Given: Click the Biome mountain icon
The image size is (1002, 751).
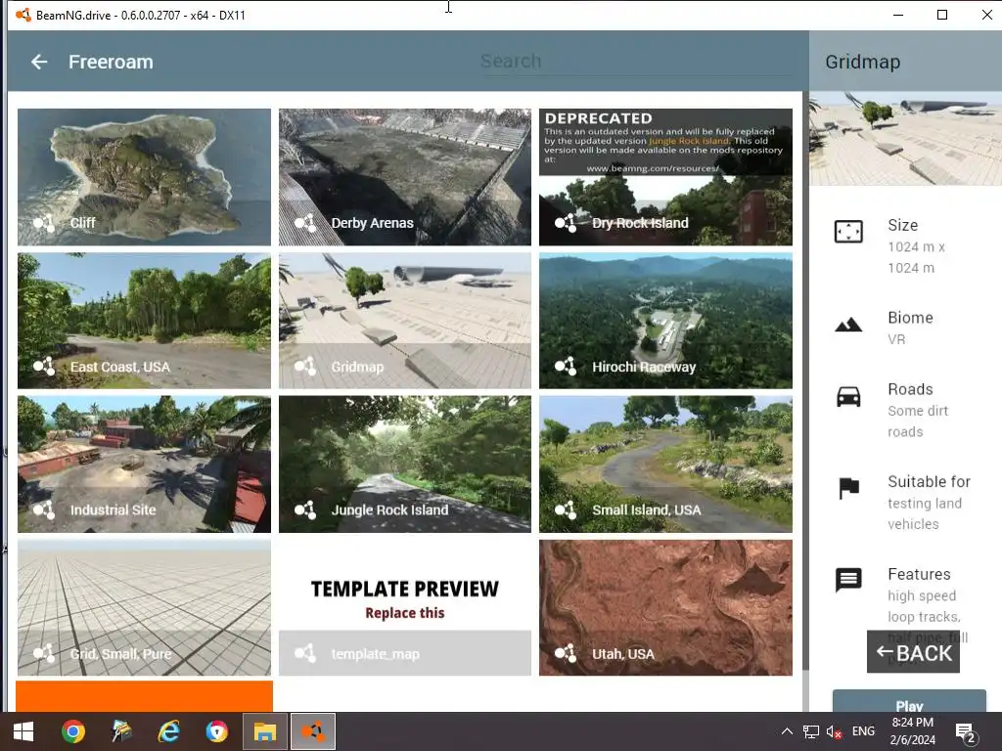Looking at the screenshot, I should point(848,325).
